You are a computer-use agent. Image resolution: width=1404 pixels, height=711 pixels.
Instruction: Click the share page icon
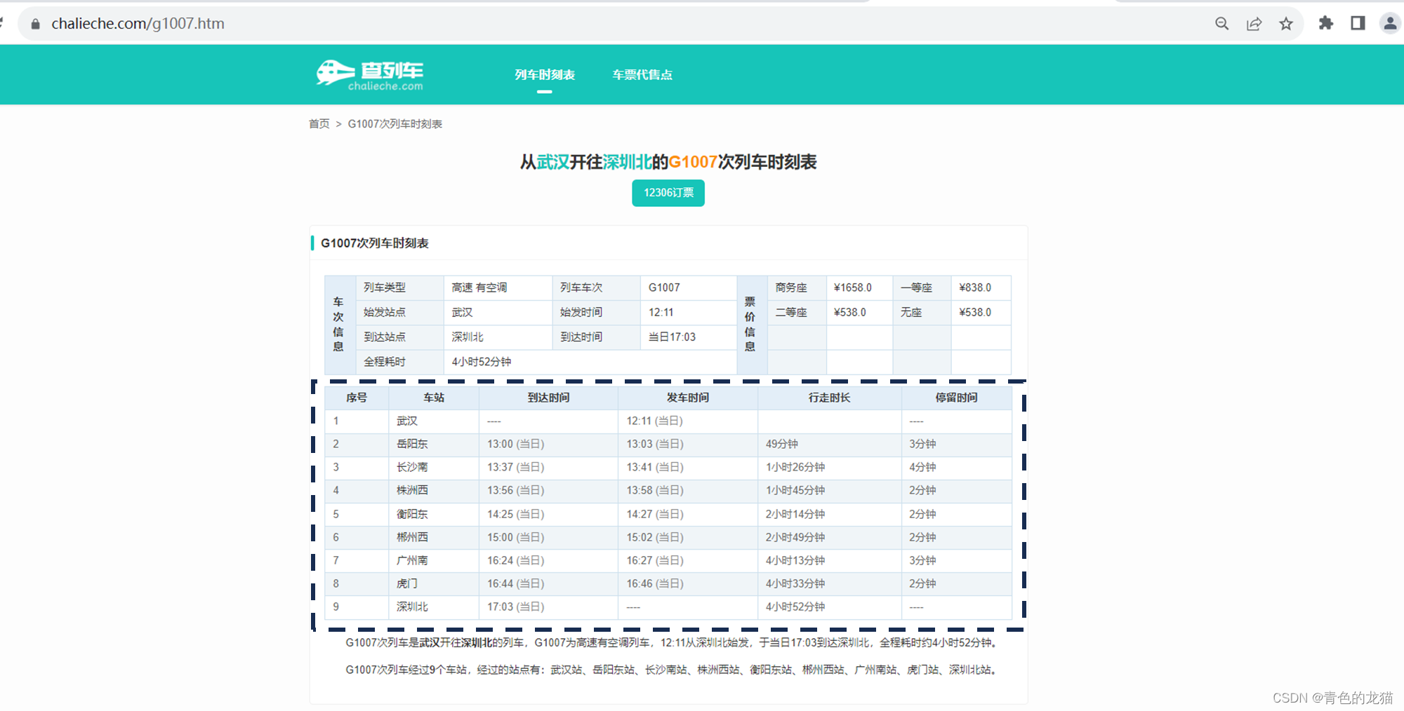pos(1254,24)
